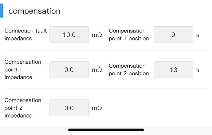Viewport: 212px width, 135px height.
Task: Click the Connection fault impedance field showing 10.0
Action: 69,35
